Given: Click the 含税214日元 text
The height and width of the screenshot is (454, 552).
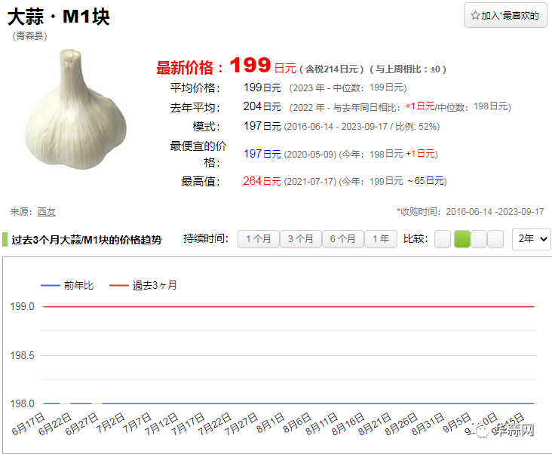Looking at the screenshot, I should [x=331, y=69].
